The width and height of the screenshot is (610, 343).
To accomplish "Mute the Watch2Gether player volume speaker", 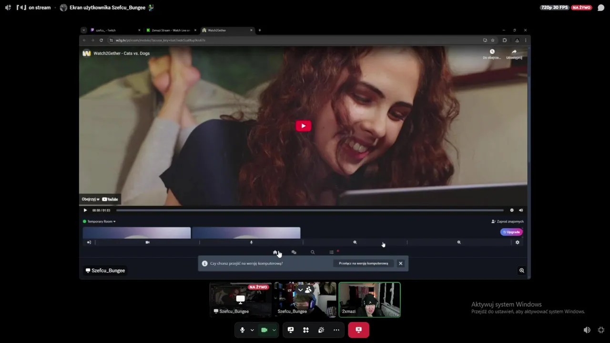I will pyautogui.click(x=521, y=210).
